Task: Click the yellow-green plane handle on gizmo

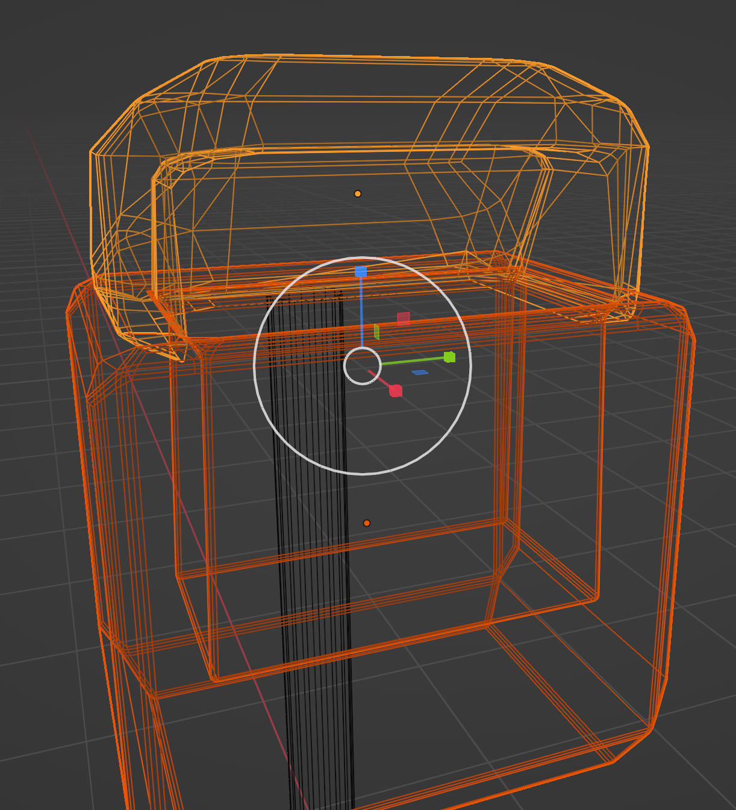Action: tap(376, 332)
